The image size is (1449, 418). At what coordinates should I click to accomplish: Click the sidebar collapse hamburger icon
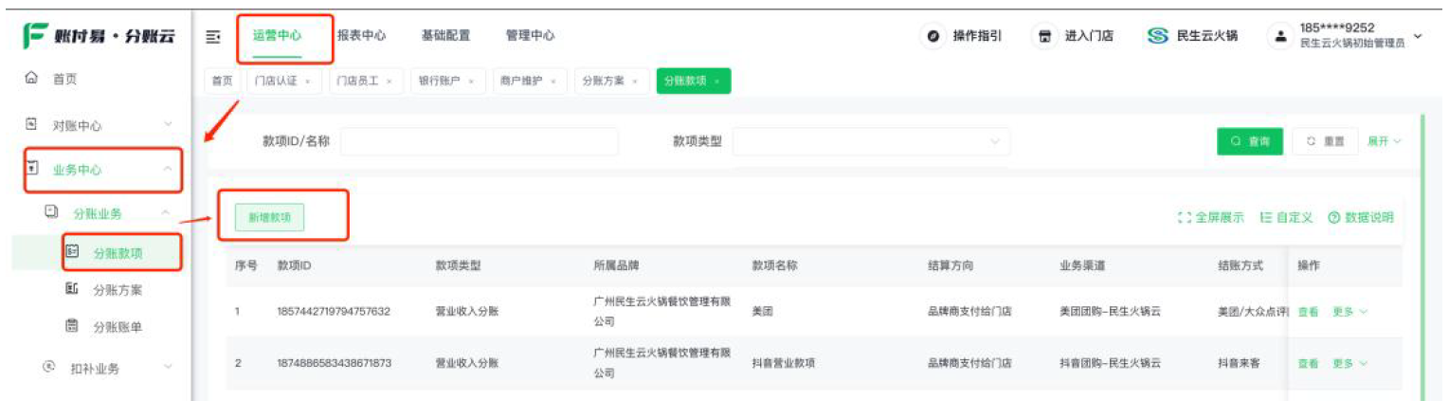[213, 36]
